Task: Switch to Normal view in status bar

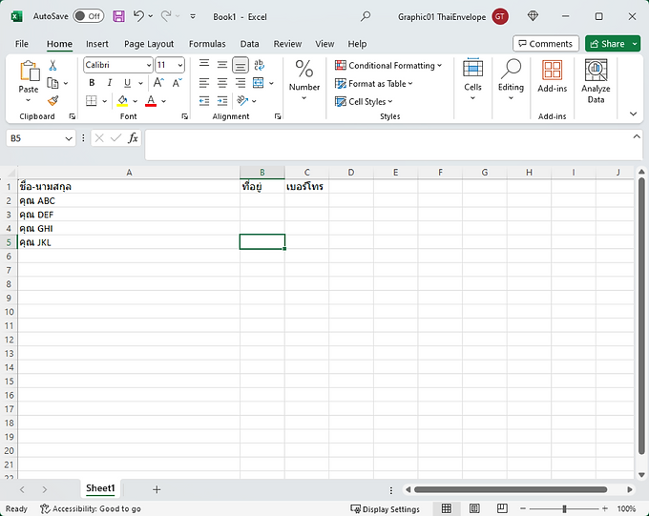Action: click(447, 508)
